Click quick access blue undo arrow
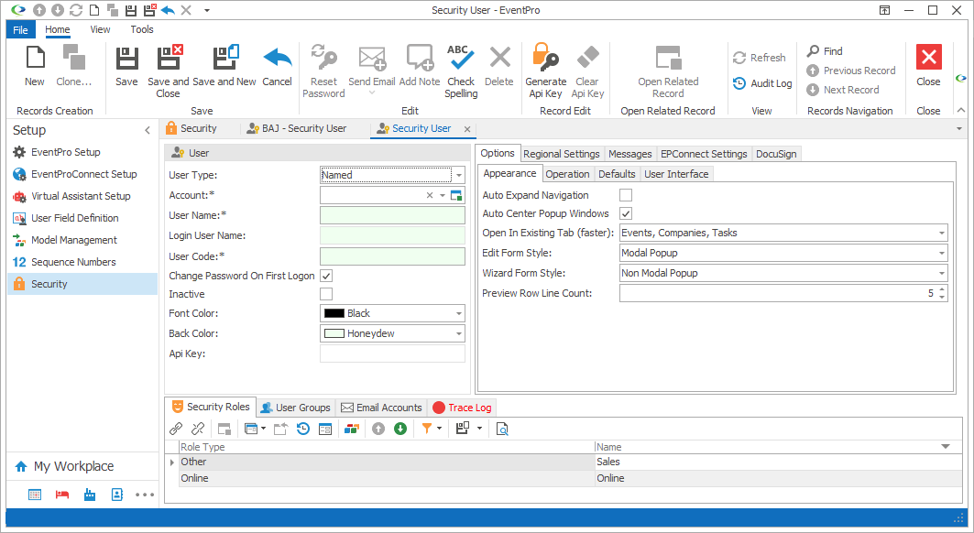 point(168,10)
